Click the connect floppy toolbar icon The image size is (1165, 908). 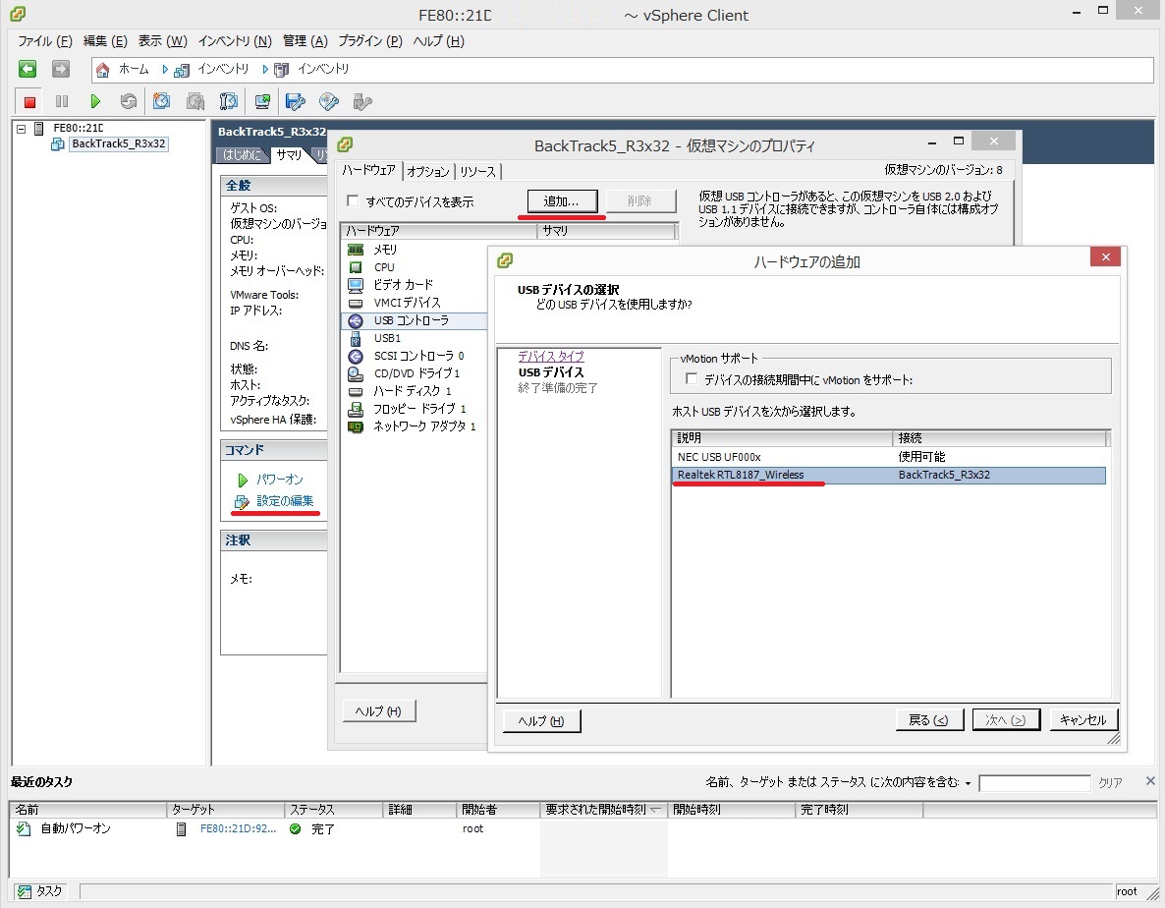coord(296,102)
